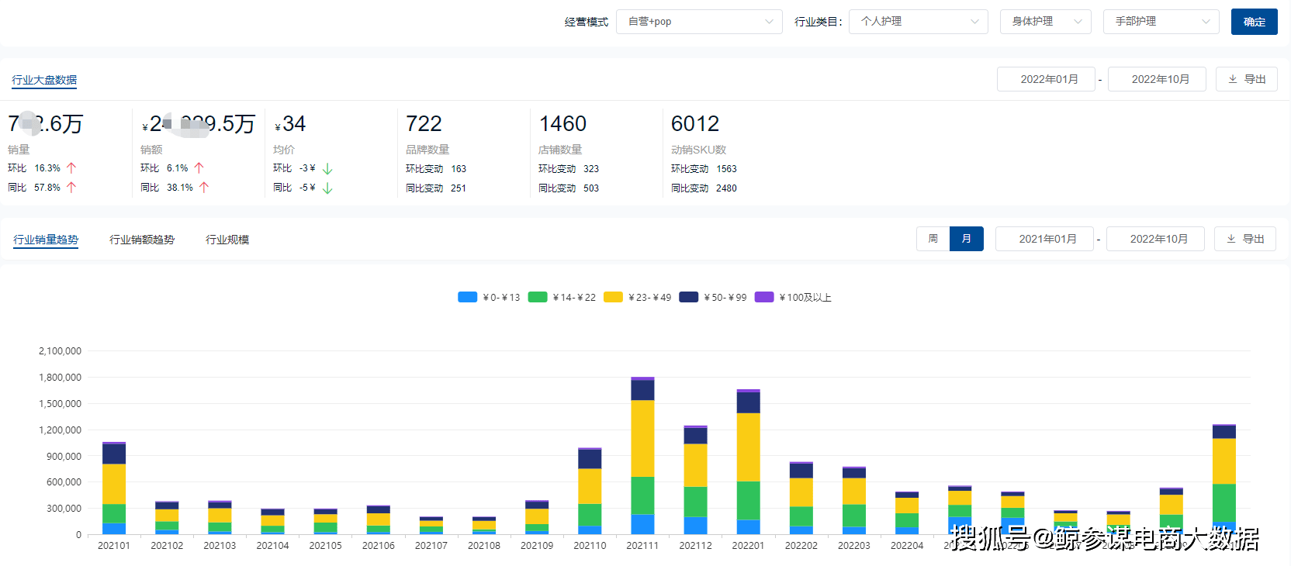This screenshot has height=566, width=1291.
Task: Click the 202201 stacked bar
Action: 748,462
